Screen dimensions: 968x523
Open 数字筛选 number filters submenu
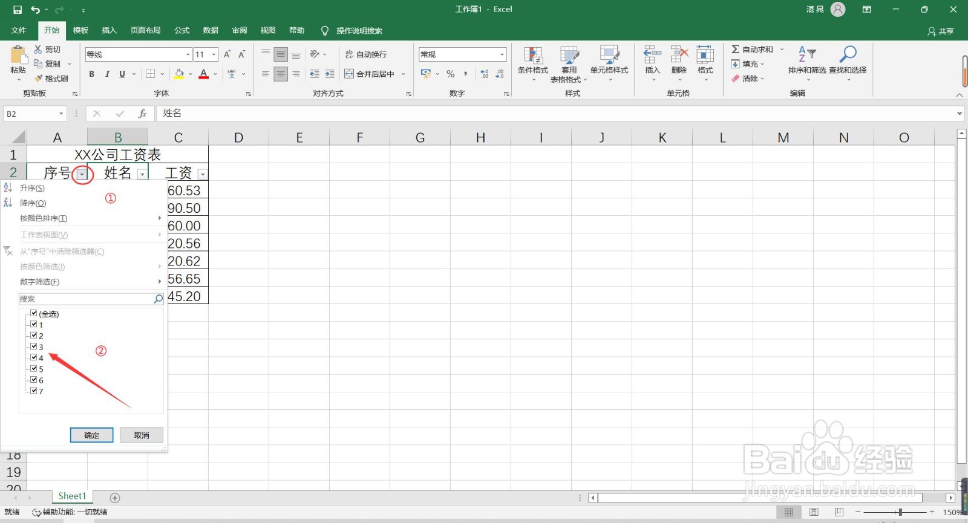click(x=83, y=282)
